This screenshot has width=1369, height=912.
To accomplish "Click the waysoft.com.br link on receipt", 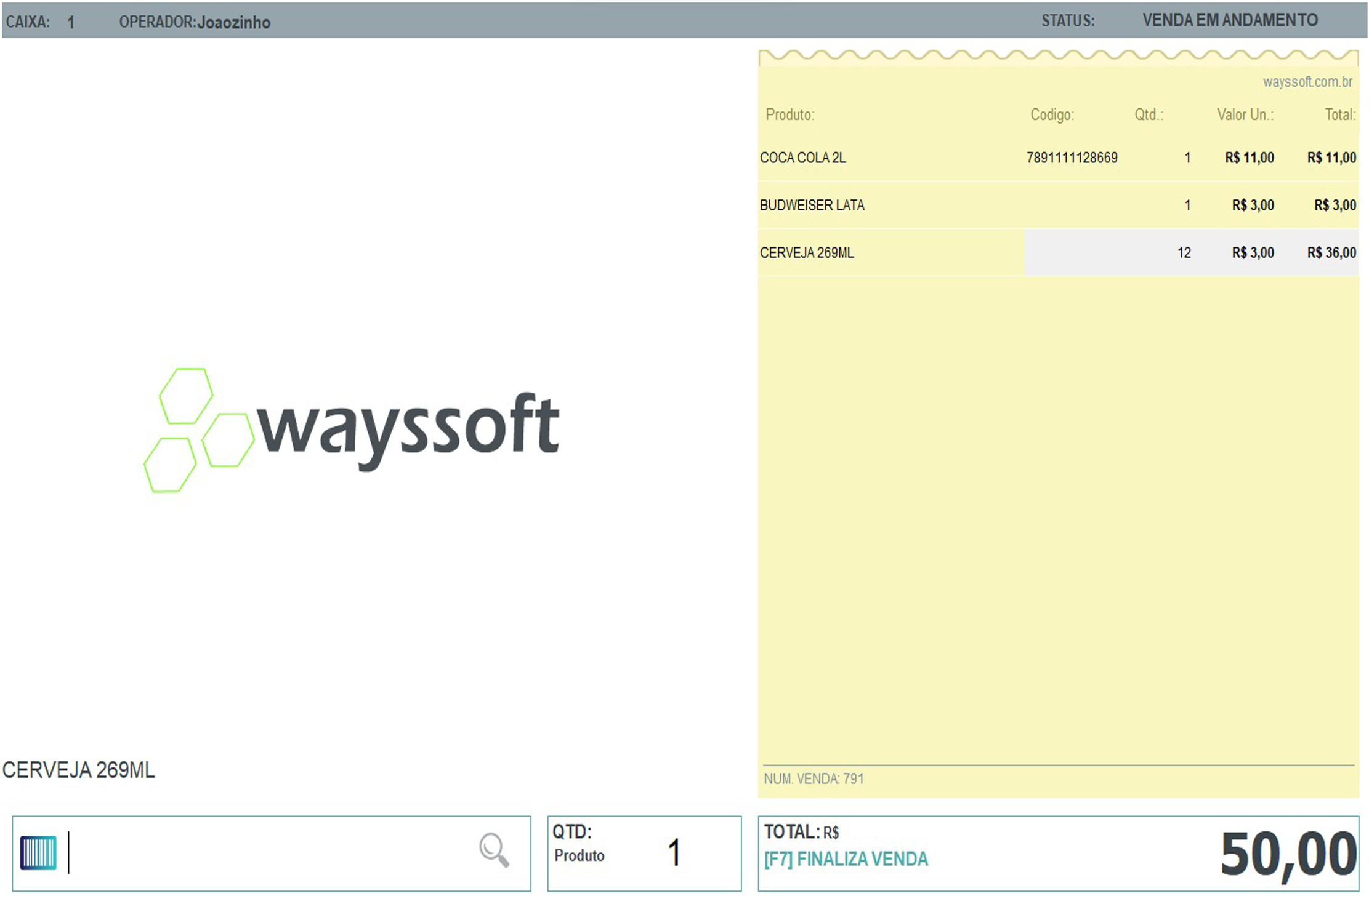I will click(x=1307, y=82).
